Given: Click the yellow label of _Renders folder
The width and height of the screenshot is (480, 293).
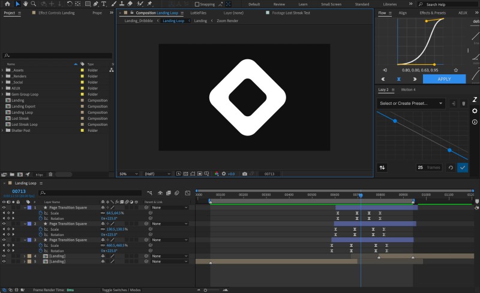Looking at the screenshot, I should [x=82, y=76].
